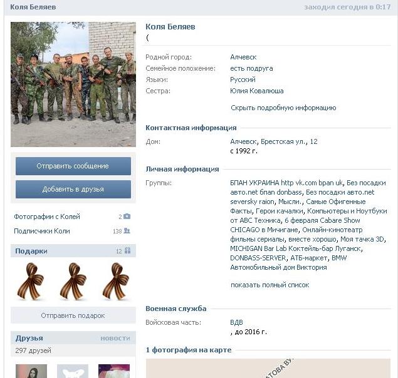The height and width of the screenshot is (378, 398).
Task: Collapse details via Скрыть подробную информацию
Action: pos(283,108)
